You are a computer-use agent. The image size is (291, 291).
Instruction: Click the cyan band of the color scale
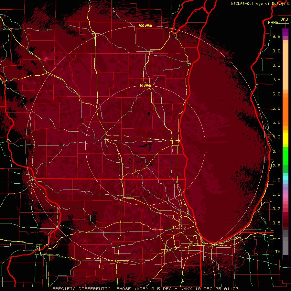point(286,178)
